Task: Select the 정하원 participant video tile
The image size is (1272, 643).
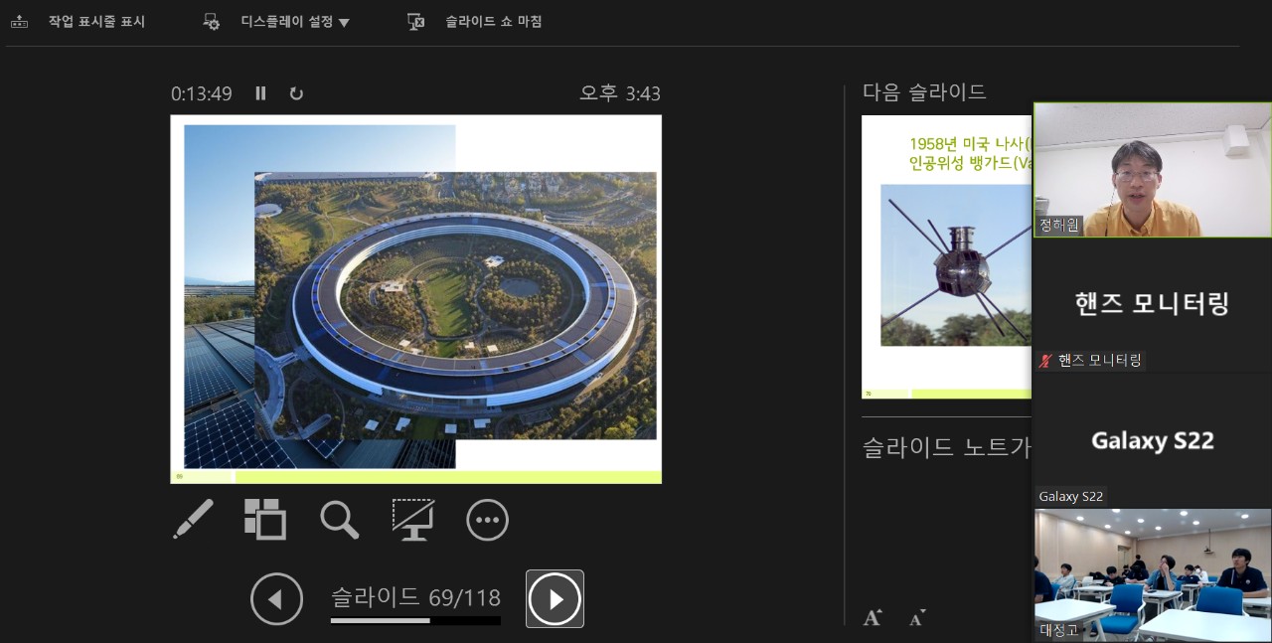Action: (x=1153, y=170)
